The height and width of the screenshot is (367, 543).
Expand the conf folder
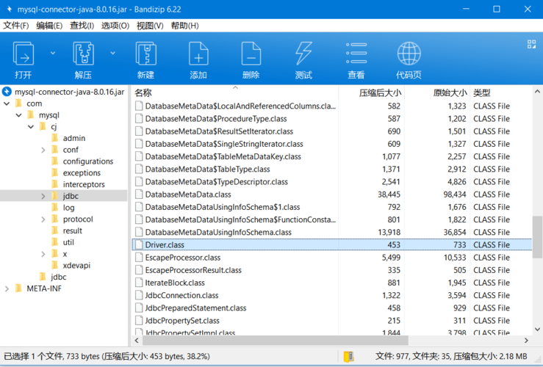click(43, 150)
